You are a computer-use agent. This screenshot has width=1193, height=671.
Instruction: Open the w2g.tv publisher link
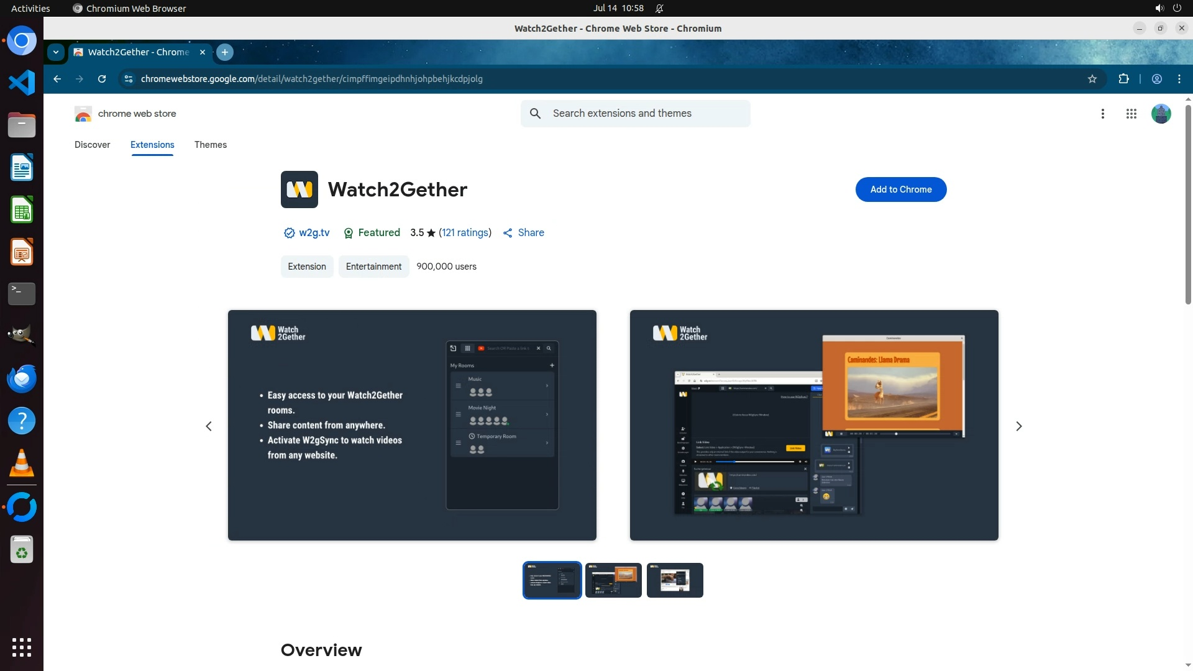[x=314, y=232]
